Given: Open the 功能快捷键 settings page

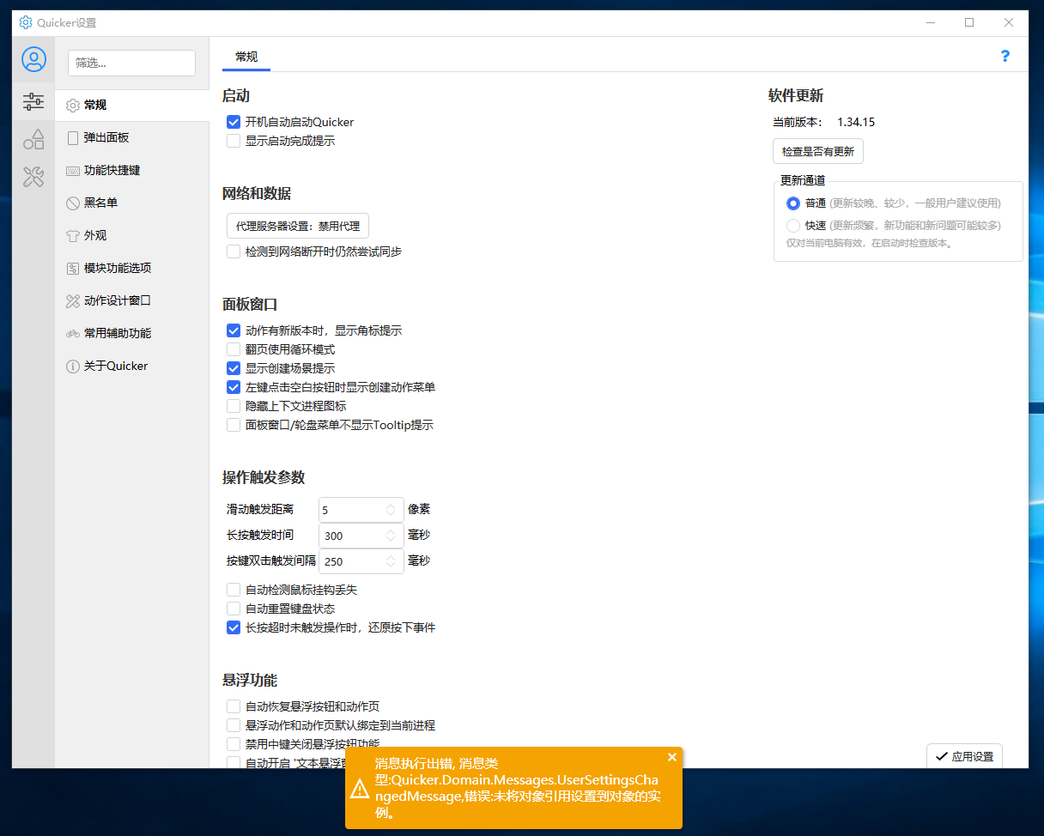Looking at the screenshot, I should coord(132,171).
